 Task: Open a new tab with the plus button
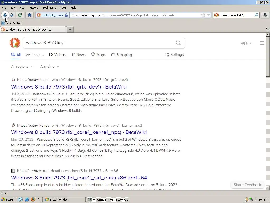click(x=70, y=29)
